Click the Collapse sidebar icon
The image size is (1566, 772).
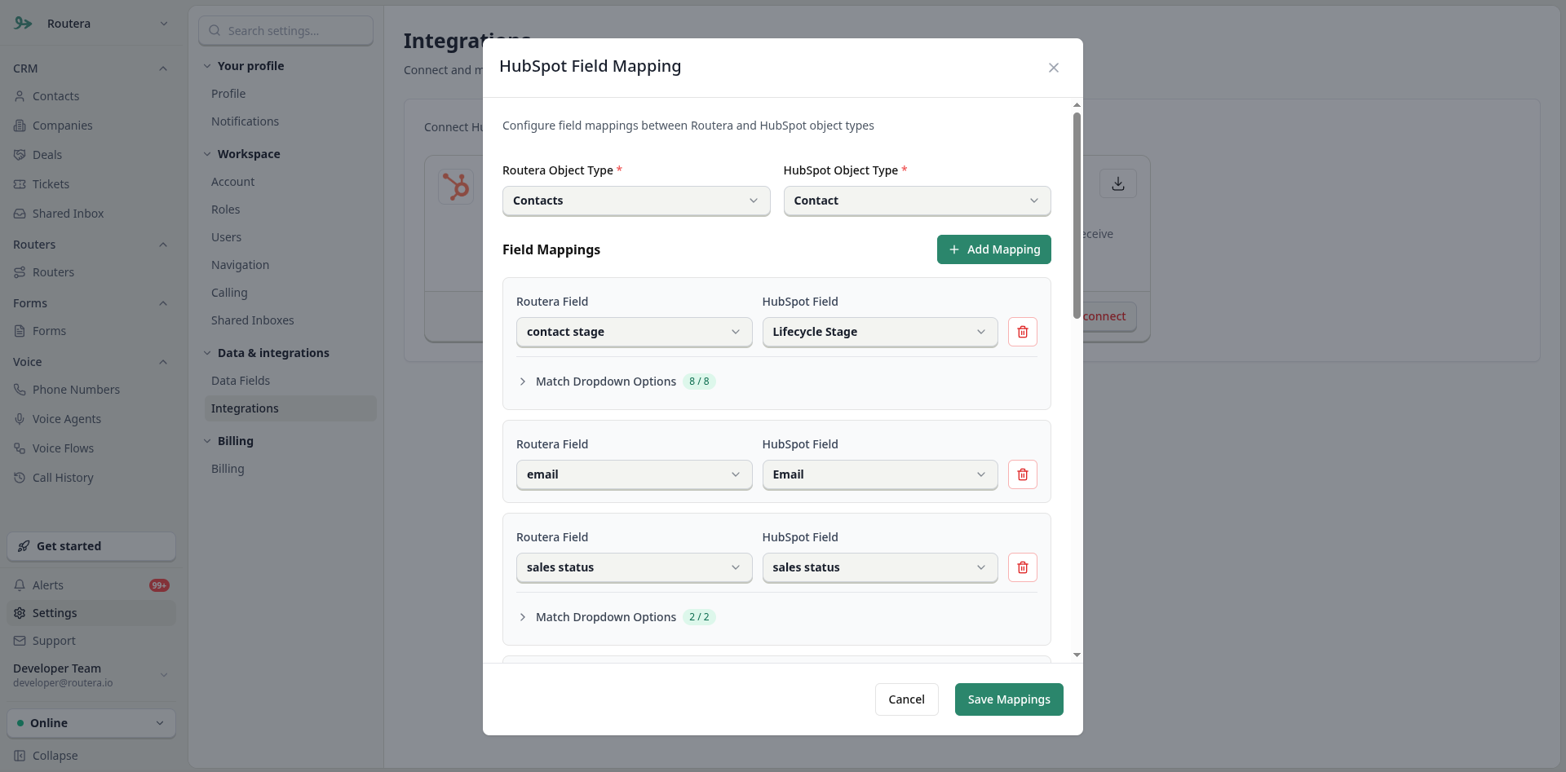20,756
